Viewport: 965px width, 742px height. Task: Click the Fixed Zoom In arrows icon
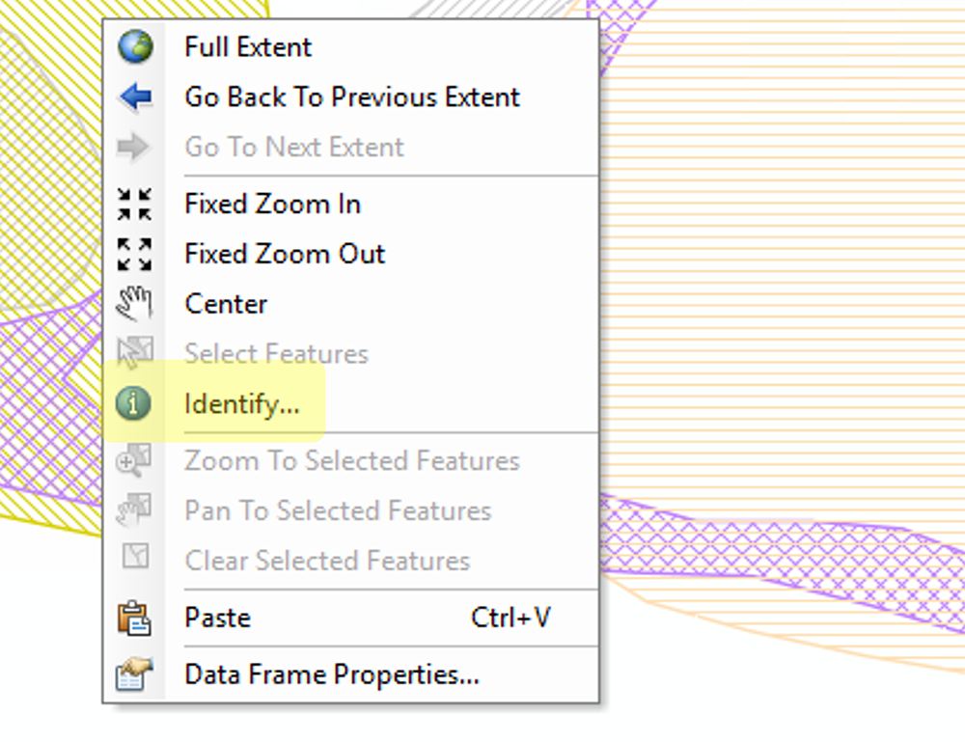point(135,204)
